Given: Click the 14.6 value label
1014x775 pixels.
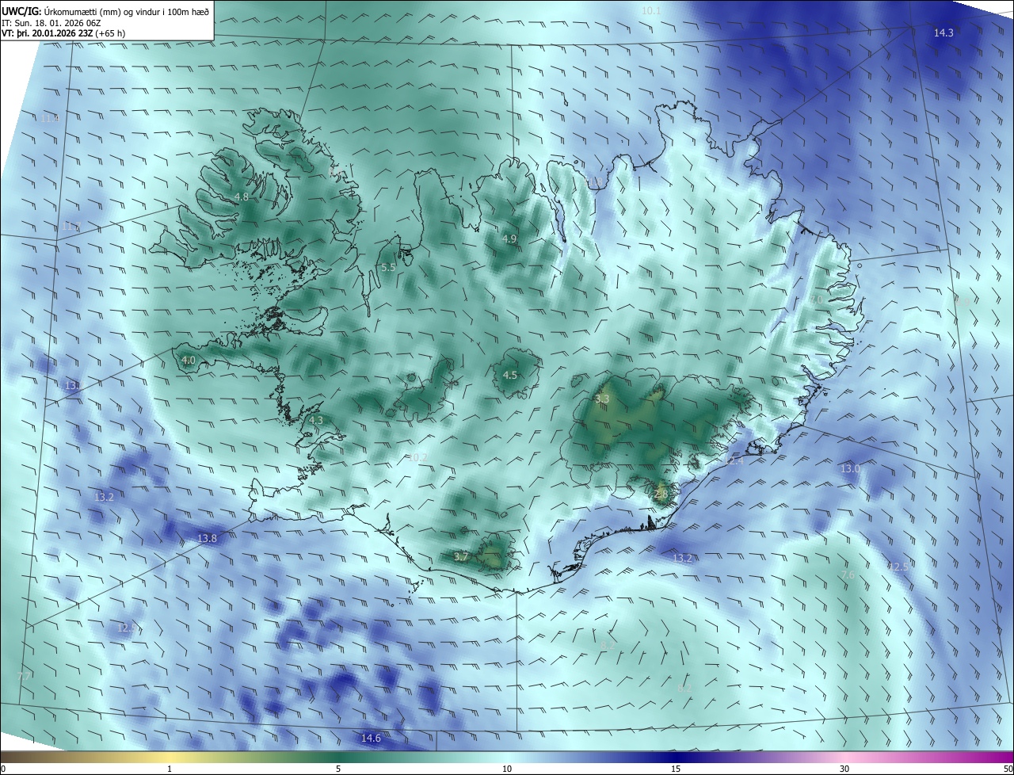Looking at the screenshot, I should pos(371,739).
